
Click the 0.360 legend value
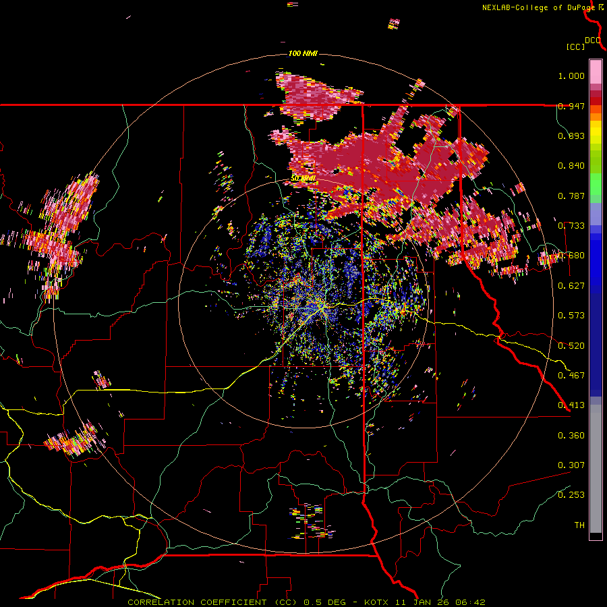(571, 436)
